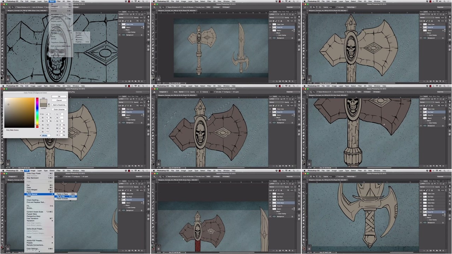Choose Paste in Place from the submenu
The height and width of the screenshot is (254, 452).
tap(66, 194)
